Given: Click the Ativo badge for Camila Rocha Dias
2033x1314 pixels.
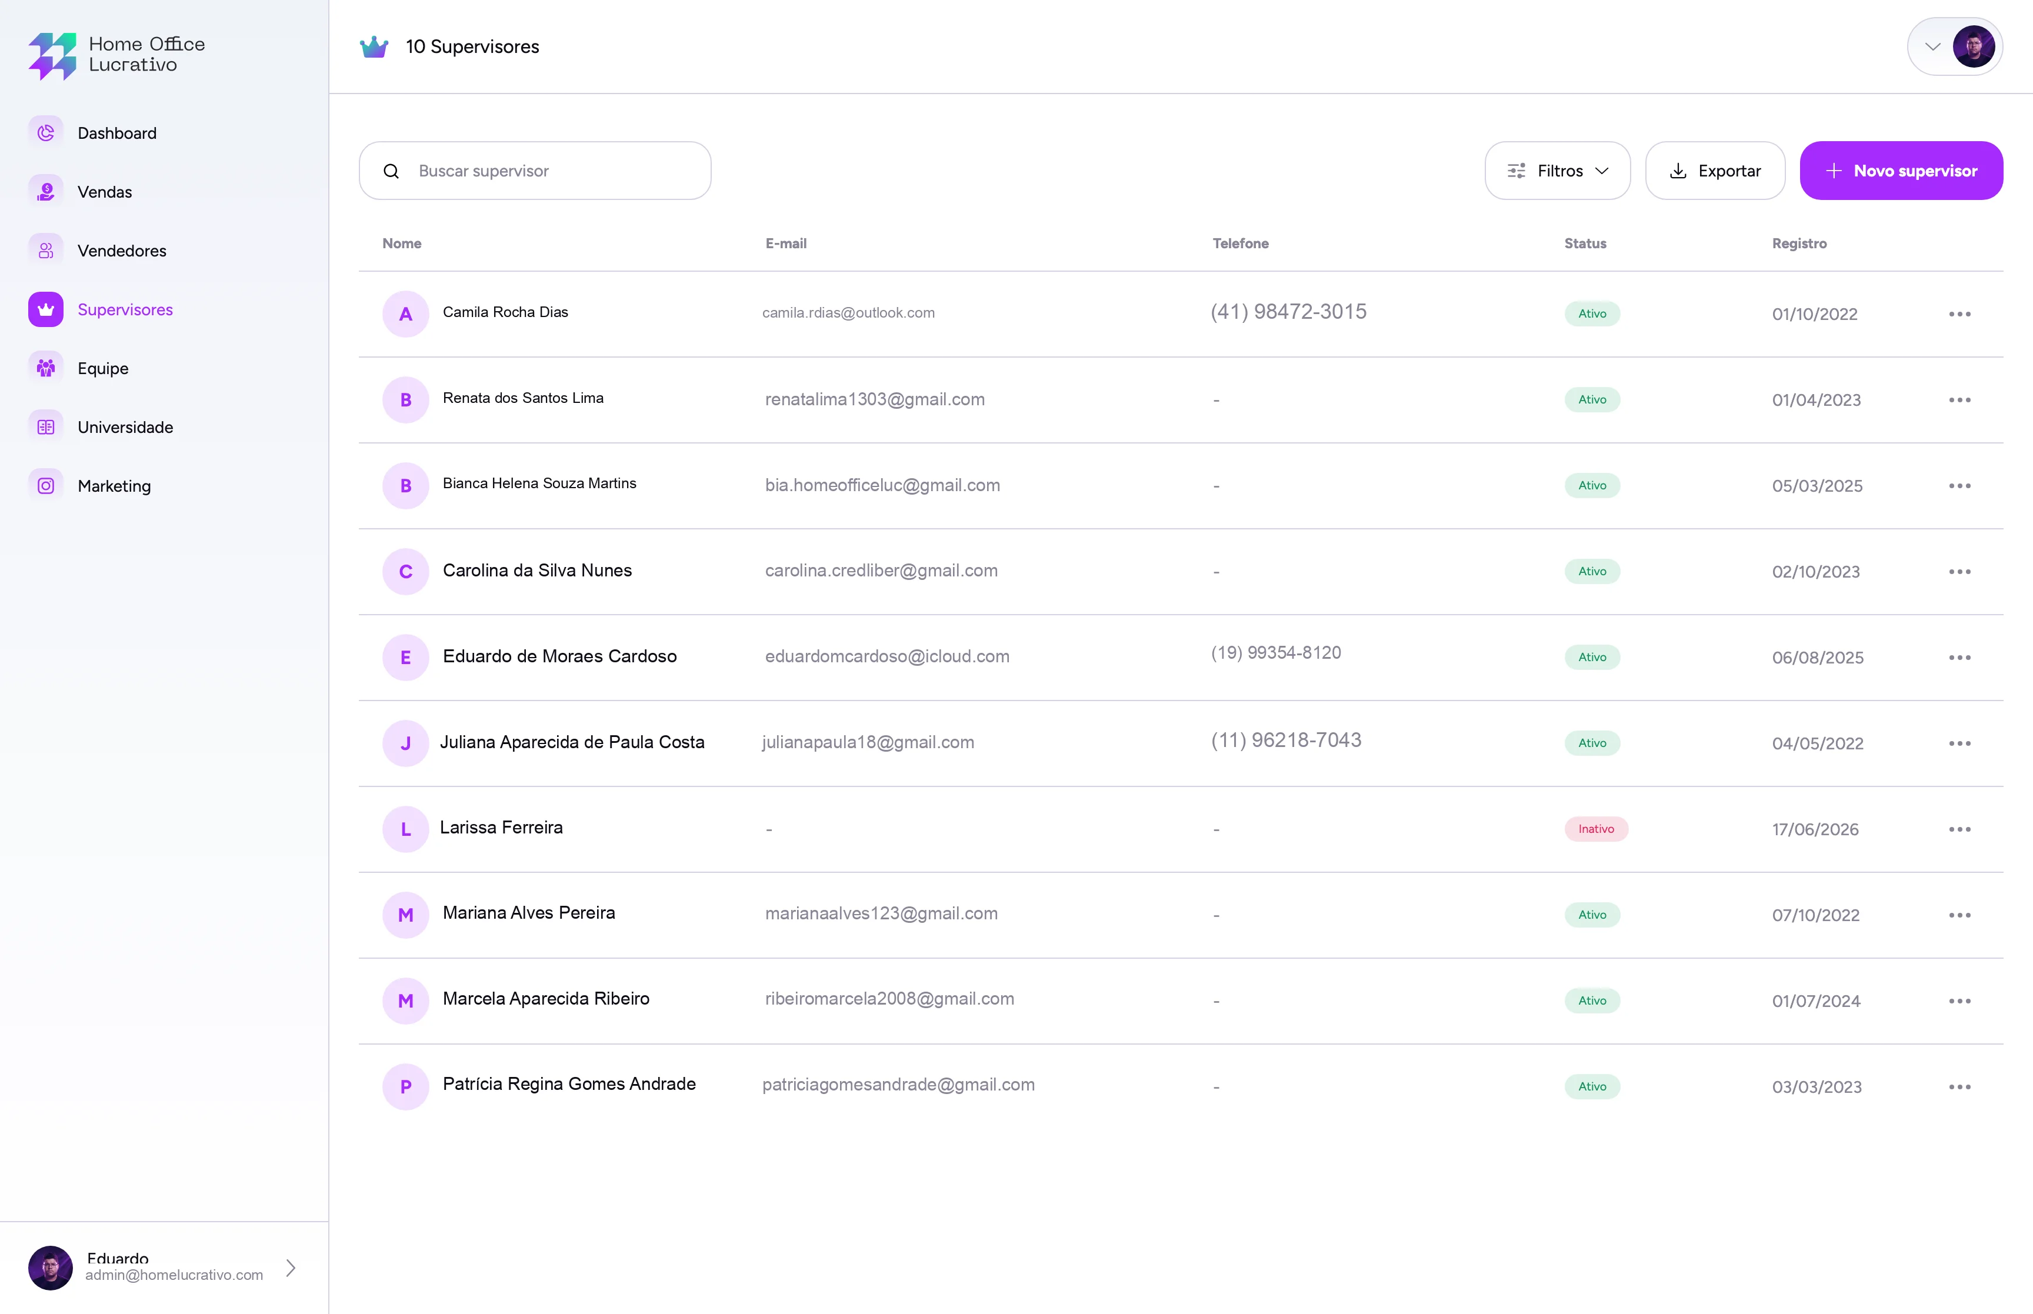Looking at the screenshot, I should click(x=1592, y=314).
